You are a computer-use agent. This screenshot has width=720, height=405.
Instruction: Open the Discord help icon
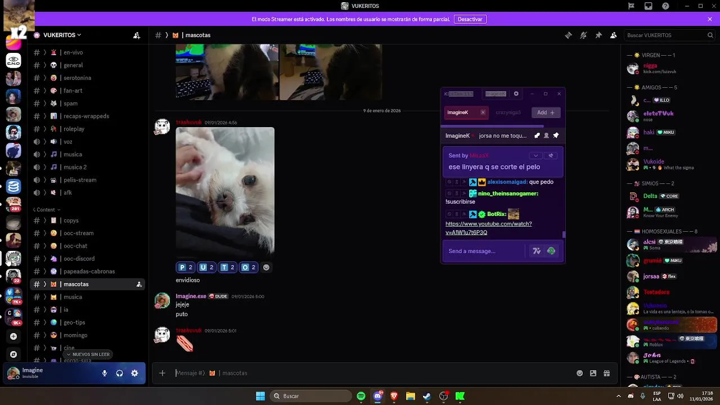[x=665, y=6]
